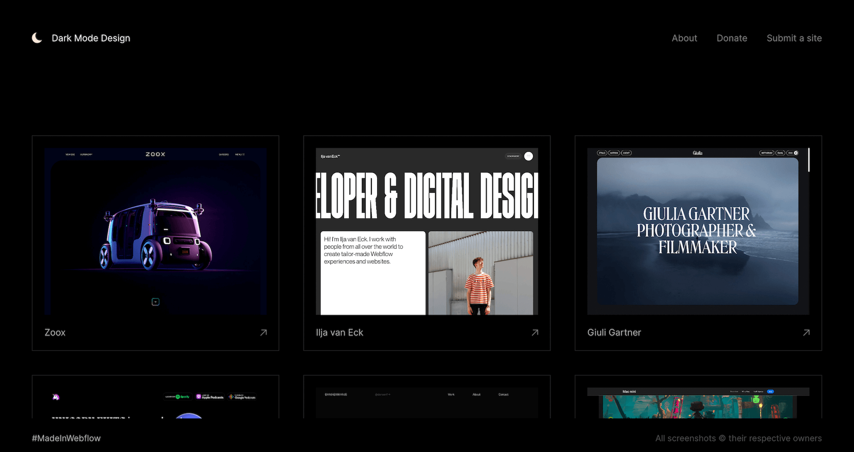
Task: Open the Donate page
Action: [x=732, y=38]
